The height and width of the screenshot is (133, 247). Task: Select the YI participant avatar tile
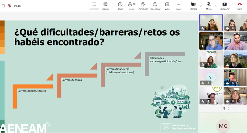pyautogui.click(x=211, y=77)
